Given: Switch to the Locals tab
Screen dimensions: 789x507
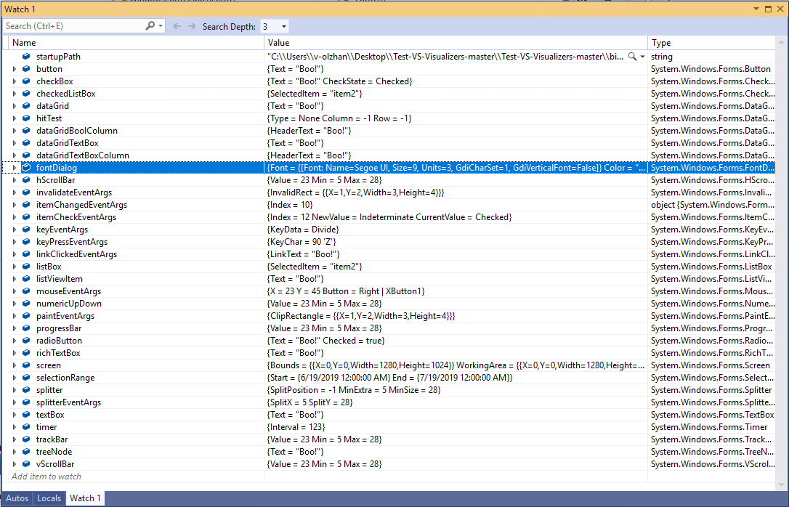Looking at the screenshot, I should [x=49, y=498].
